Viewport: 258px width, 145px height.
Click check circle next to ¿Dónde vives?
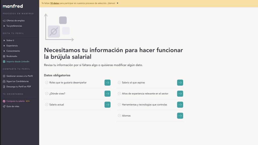(x=47, y=94)
